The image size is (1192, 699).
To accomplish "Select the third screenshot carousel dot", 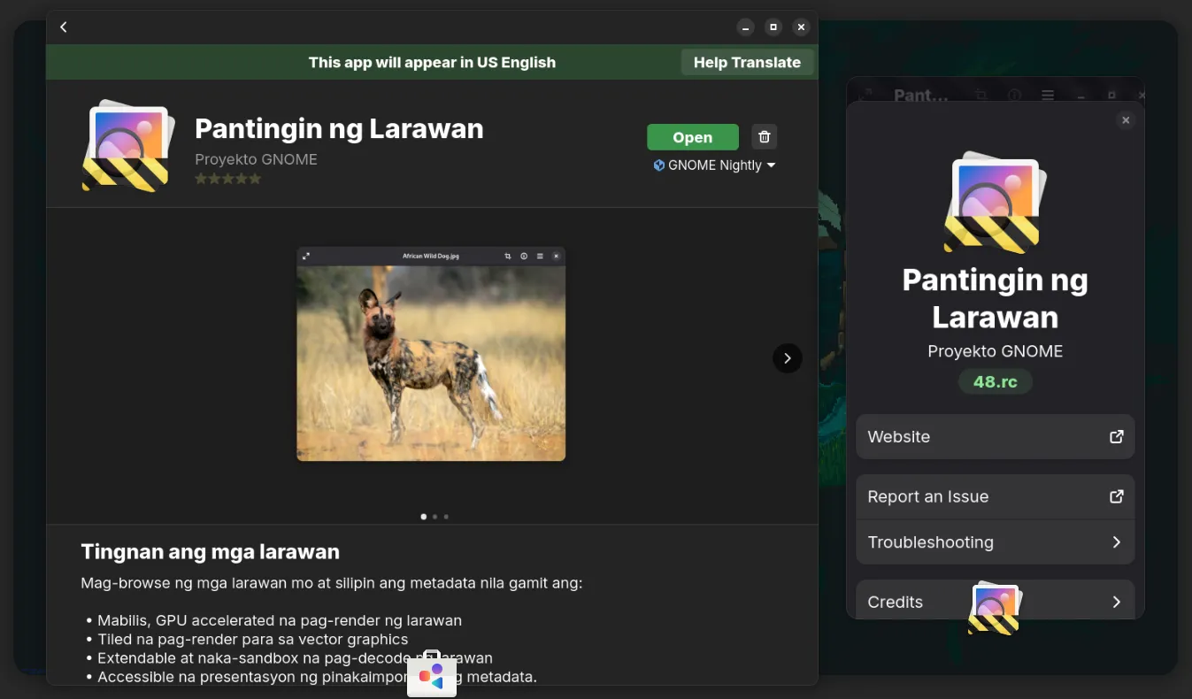I will pyautogui.click(x=446, y=517).
